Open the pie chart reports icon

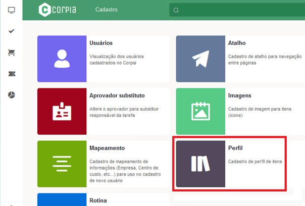click(11, 95)
